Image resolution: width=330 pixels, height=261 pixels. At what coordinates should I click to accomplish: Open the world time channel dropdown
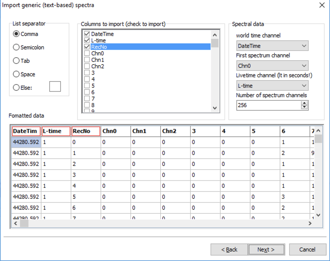pyautogui.click(x=272, y=46)
